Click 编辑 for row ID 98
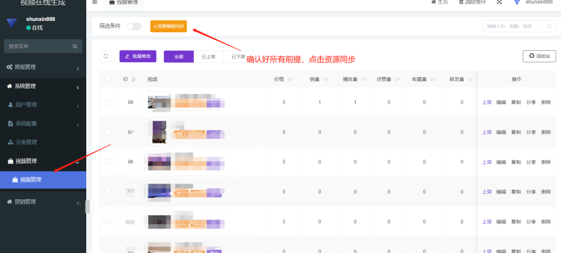 (x=501, y=102)
